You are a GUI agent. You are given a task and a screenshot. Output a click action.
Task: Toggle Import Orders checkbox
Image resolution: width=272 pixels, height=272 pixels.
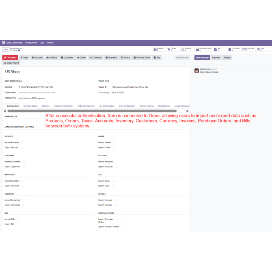point(114,142)
